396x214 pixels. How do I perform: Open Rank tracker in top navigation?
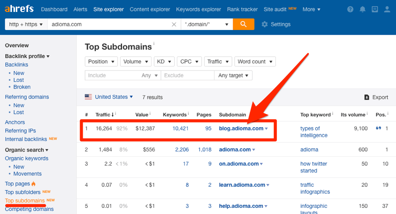(x=242, y=9)
